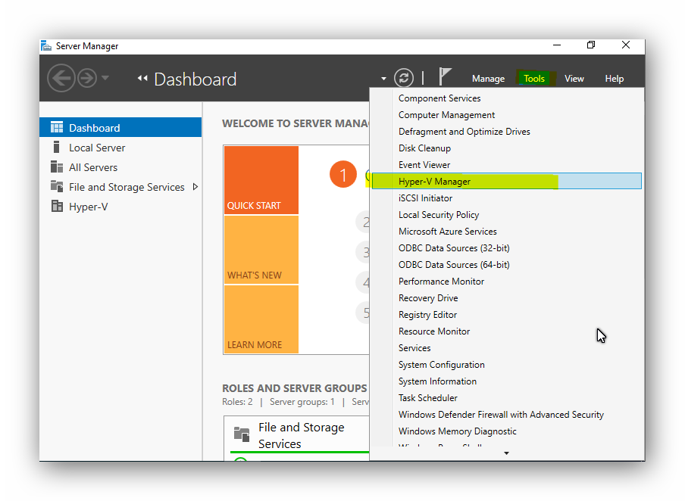Click the back navigation arrow icon
This screenshot has height=501, width=685.
61,78
